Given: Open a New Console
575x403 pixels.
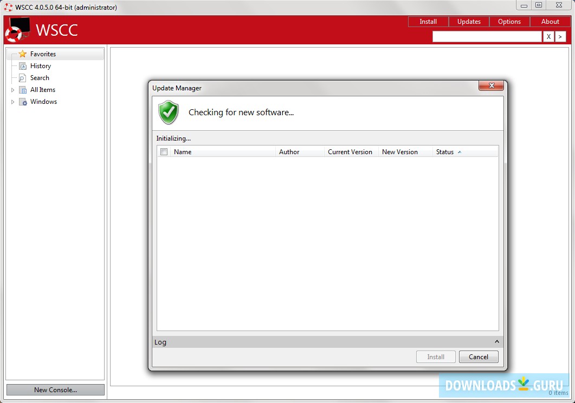Looking at the screenshot, I should [x=55, y=389].
